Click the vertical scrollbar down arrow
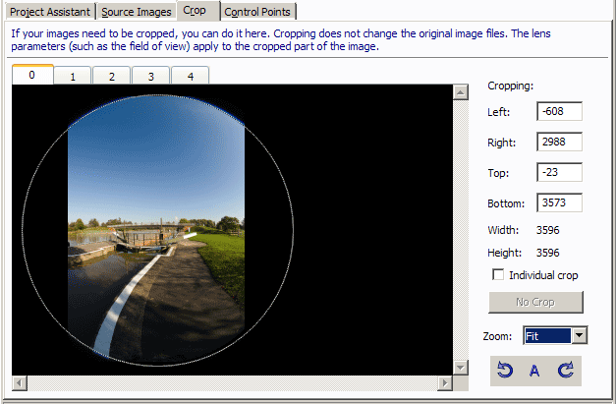The width and height of the screenshot is (616, 404). click(460, 368)
